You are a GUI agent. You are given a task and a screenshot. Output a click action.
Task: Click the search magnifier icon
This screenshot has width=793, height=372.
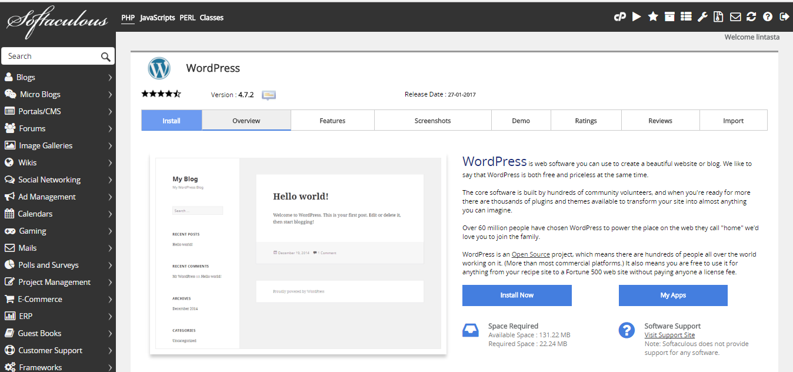[x=105, y=57]
